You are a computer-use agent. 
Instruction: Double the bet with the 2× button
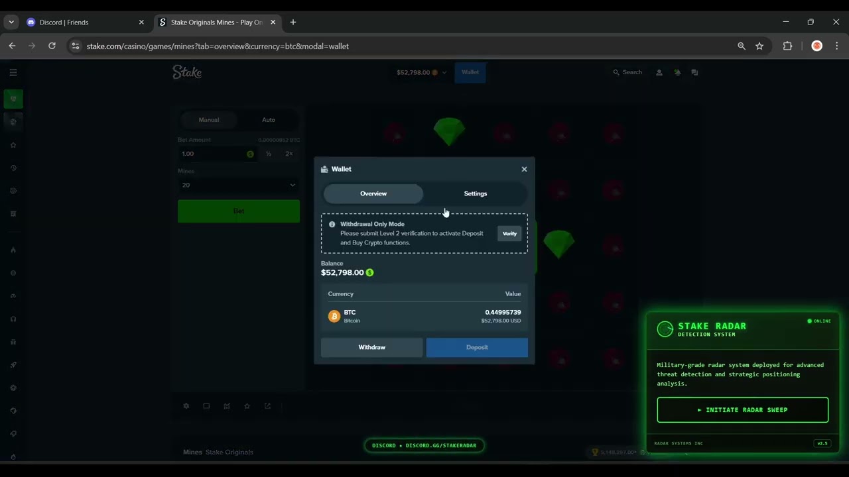pyautogui.click(x=289, y=154)
